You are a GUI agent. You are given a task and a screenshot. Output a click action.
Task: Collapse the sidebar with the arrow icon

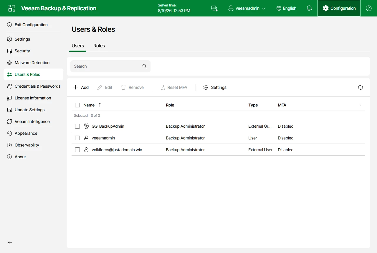click(x=9, y=242)
